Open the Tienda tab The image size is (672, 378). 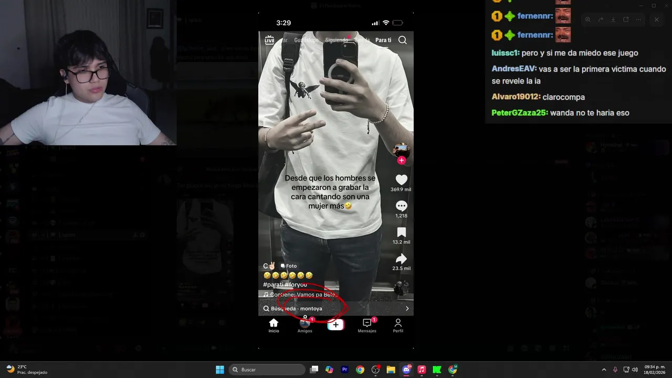(x=362, y=40)
